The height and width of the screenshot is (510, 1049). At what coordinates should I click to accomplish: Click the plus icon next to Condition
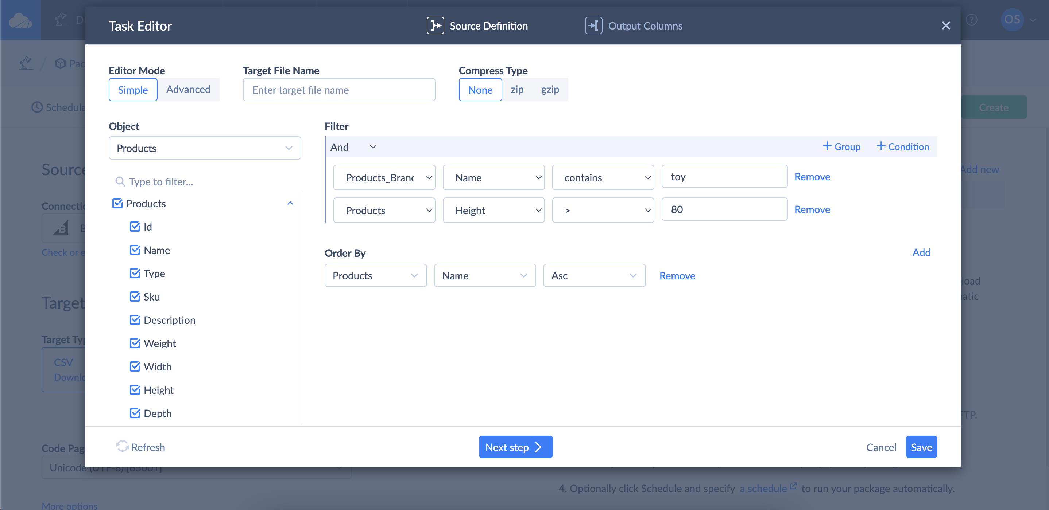click(x=880, y=146)
